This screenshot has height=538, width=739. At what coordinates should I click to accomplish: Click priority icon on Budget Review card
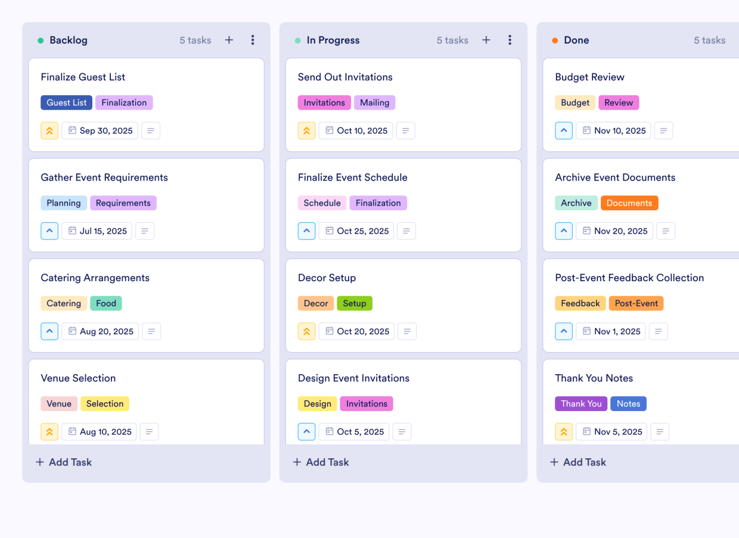(x=564, y=130)
